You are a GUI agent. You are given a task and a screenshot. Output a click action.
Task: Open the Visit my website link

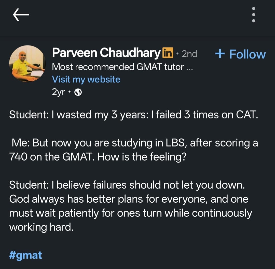click(86, 79)
